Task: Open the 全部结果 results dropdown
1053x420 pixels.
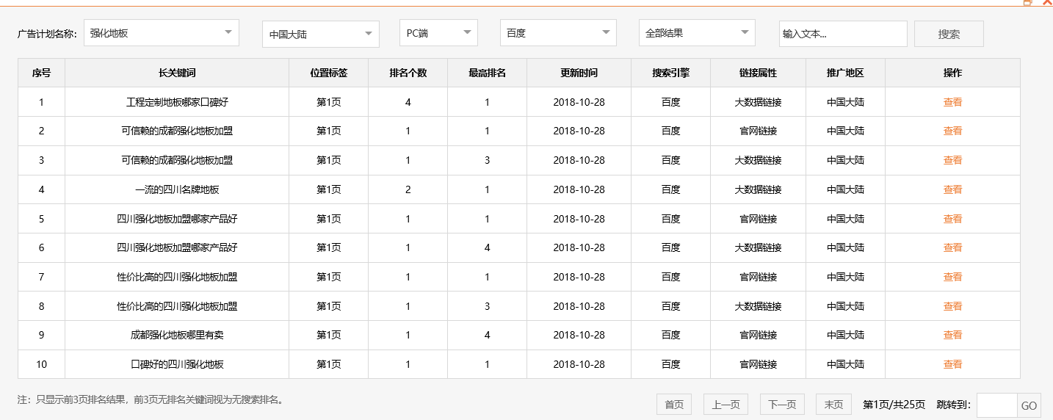Action: coord(697,33)
